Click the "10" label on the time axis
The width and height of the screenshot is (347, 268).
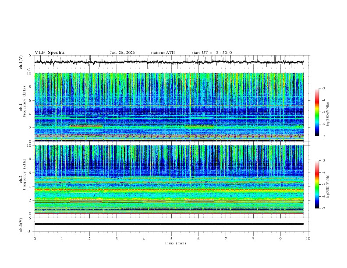(308, 239)
